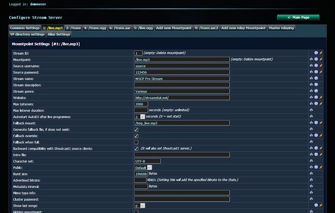
Task: Click Add new relay Mountpoint tab
Action: (243, 28)
